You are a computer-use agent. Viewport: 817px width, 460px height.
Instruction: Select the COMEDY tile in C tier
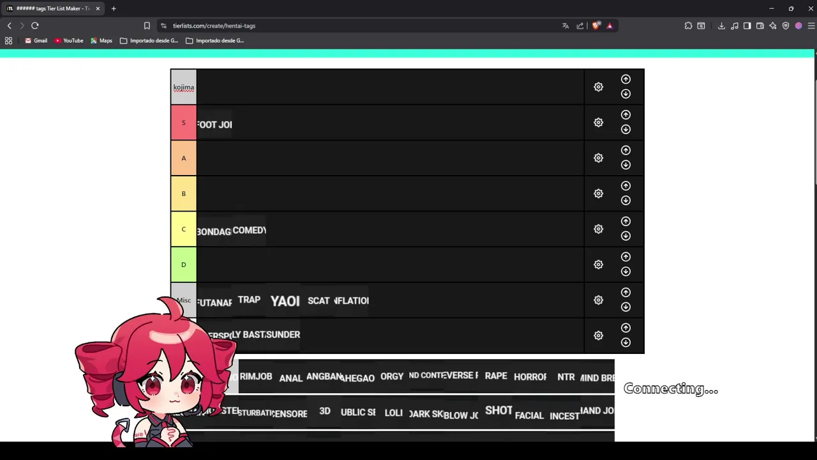click(x=249, y=230)
